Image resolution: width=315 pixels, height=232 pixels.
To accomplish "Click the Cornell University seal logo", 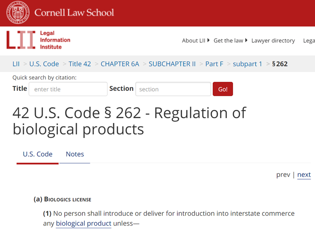I will (x=17, y=12).
